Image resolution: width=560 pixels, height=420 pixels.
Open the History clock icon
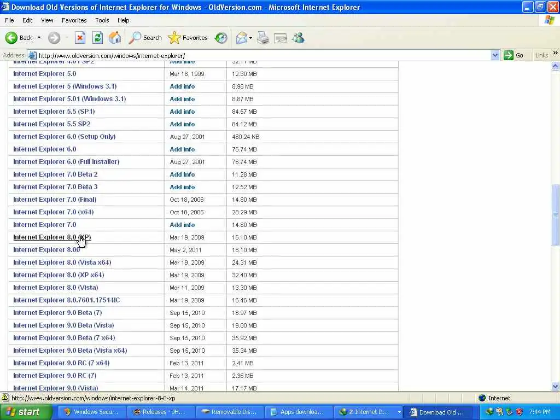221,38
